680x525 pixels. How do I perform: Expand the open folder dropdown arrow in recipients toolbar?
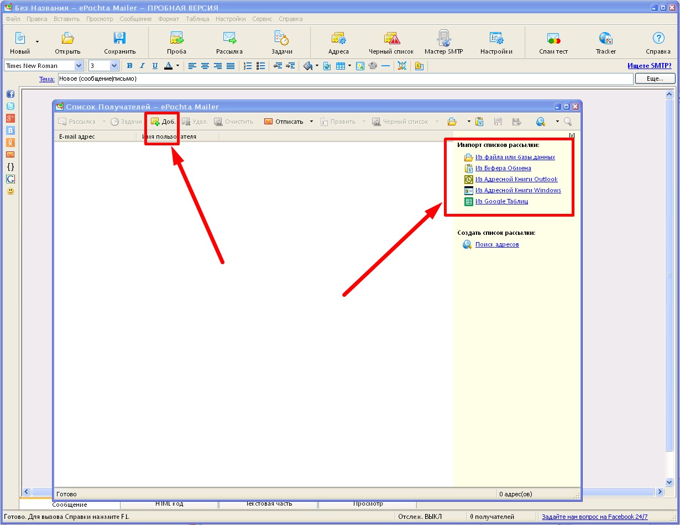coord(469,122)
